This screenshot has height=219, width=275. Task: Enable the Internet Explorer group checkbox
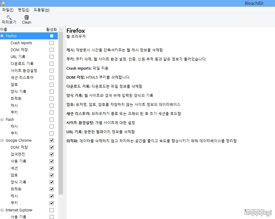(x=51, y=210)
